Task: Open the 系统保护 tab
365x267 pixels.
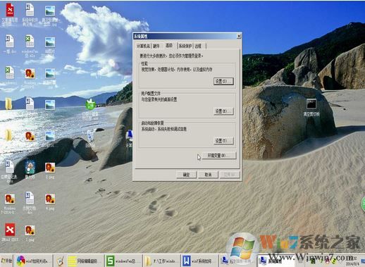Action: pyautogui.click(x=185, y=46)
